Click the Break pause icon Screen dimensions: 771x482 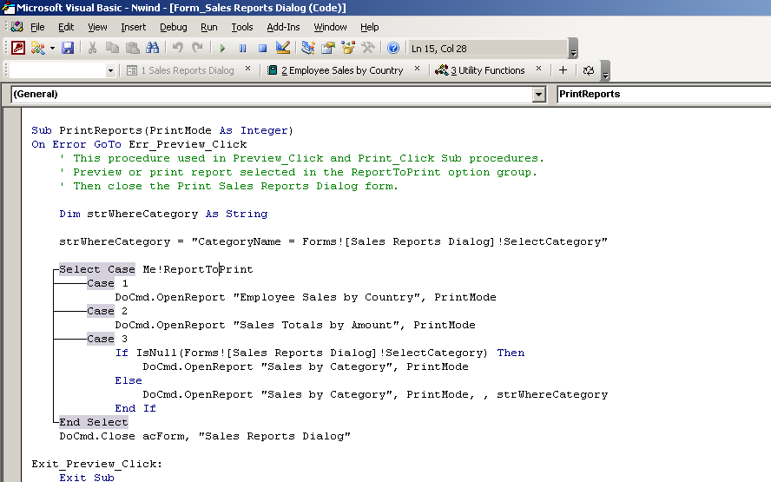point(242,49)
